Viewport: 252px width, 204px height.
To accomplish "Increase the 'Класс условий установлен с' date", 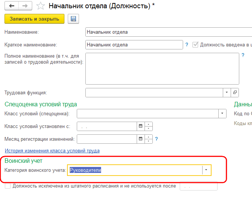I will click(149, 124).
